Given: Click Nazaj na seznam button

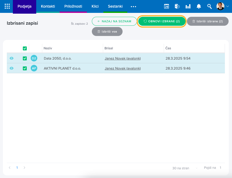Looking at the screenshot, I should (x=114, y=21).
